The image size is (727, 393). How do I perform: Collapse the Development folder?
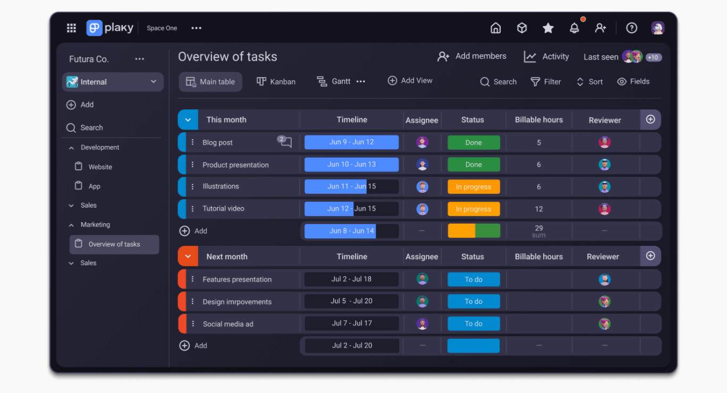[x=71, y=148]
